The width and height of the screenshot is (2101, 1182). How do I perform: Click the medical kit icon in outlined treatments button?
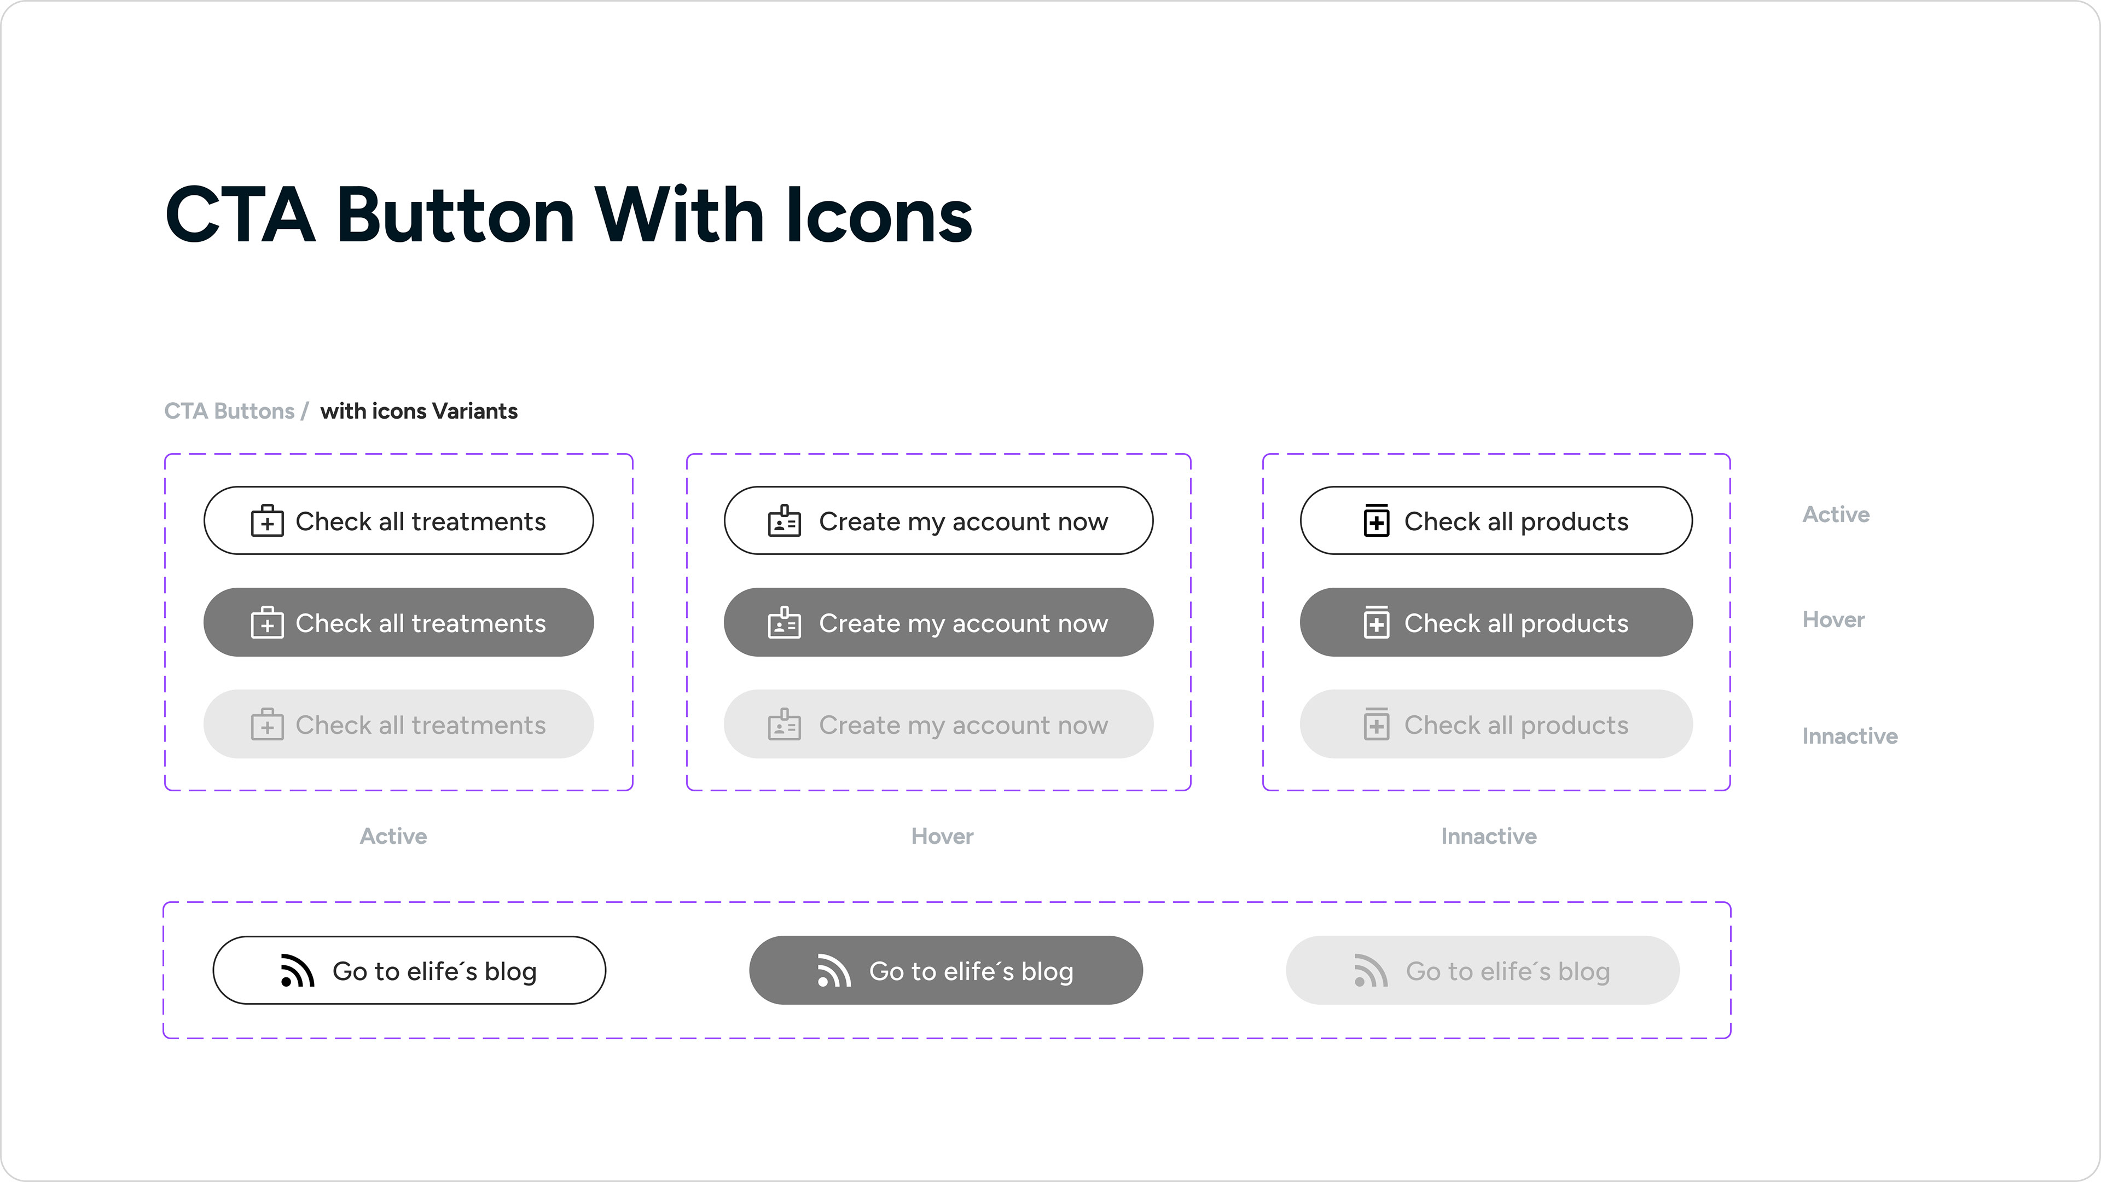click(266, 520)
